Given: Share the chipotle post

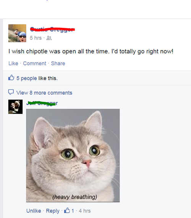Looking at the screenshot, I should click(58, 63).
